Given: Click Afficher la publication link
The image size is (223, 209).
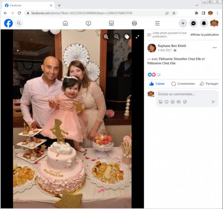Looking at the screenshot, I should coord(204,35).
